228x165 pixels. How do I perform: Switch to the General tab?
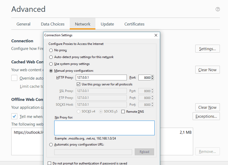23,24
